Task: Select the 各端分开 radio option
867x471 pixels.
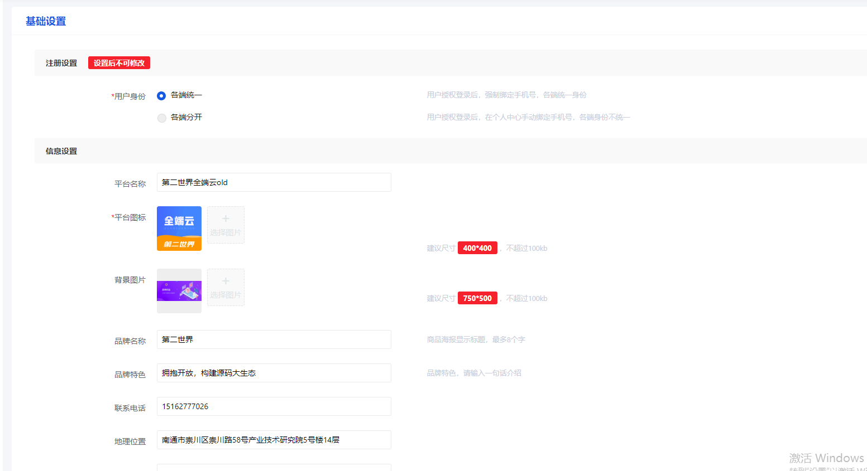Action: [x=161, y=118]
